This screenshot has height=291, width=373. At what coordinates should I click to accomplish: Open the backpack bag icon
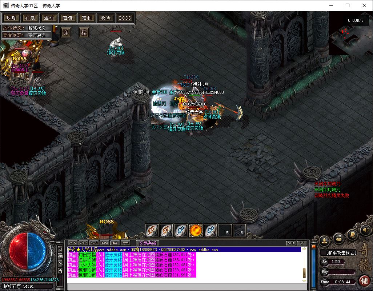338,238
